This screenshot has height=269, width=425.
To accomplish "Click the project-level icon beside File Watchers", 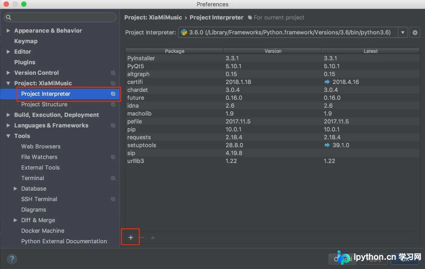I will 113,157.
